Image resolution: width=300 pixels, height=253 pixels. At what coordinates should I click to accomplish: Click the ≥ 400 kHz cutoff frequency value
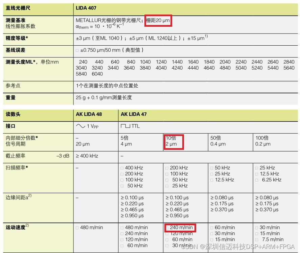(x=87, y=156)
